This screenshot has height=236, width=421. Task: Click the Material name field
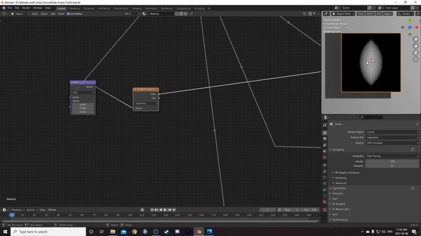(x=161, y=14)
